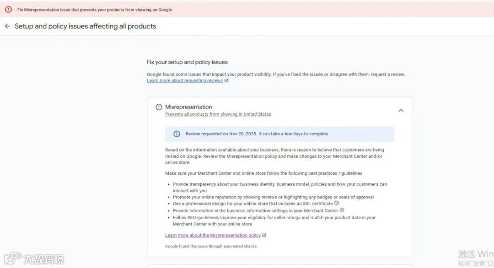Viewport: 494px width, 268px height.
Task: Open help icon after Merchant Center settings
Action: [x=342, y=210]
